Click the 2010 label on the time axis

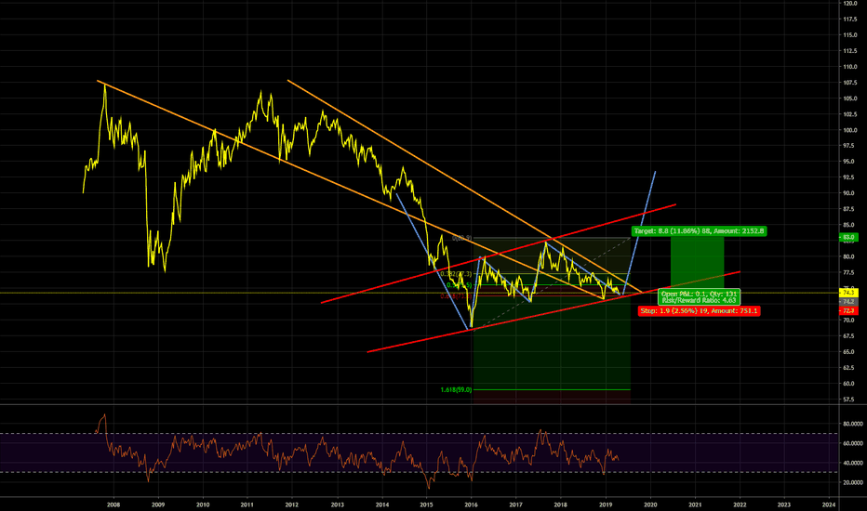point(203,504)
